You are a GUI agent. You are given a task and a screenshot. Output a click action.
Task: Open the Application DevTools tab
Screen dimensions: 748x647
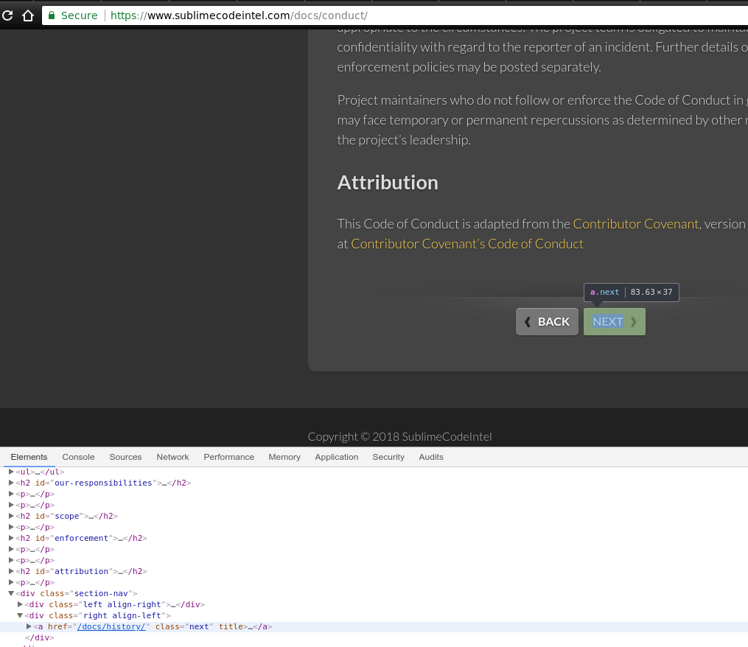pos(336,457)
